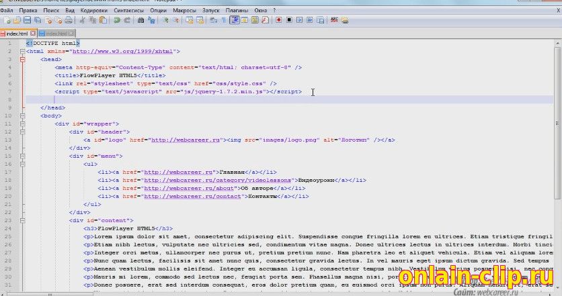The width and height of the screenshot is (562, 296).
Task: Open the Окна menu
Action: (x=261, y=10)
